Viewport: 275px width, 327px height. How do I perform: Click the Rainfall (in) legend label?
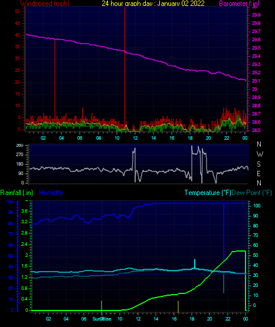click(17, 193)
